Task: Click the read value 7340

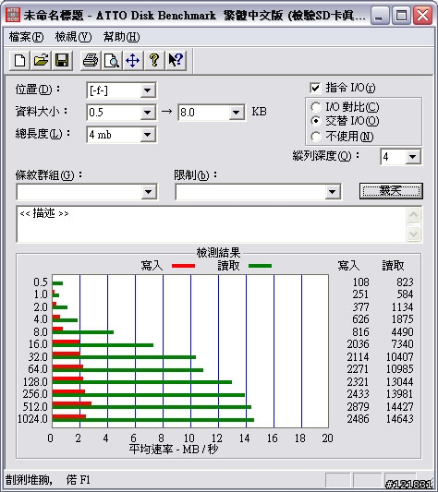Action: tap(402, 344)
